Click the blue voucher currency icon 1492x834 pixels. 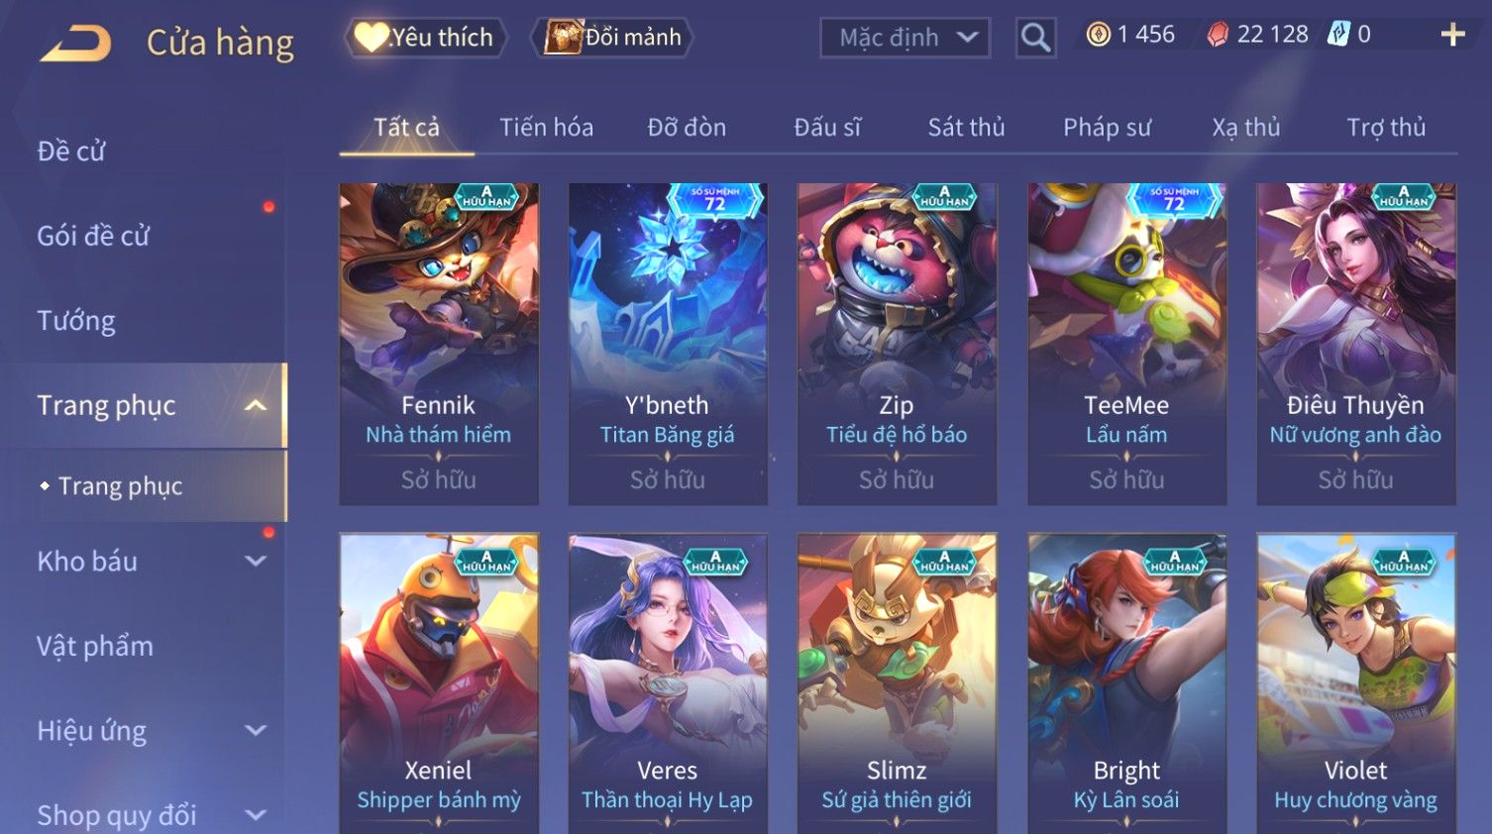click(x=1338, y=35)
